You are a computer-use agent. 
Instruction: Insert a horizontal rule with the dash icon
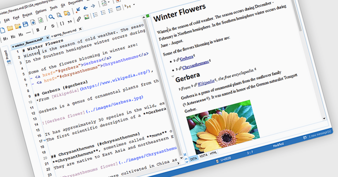point(28,33)
